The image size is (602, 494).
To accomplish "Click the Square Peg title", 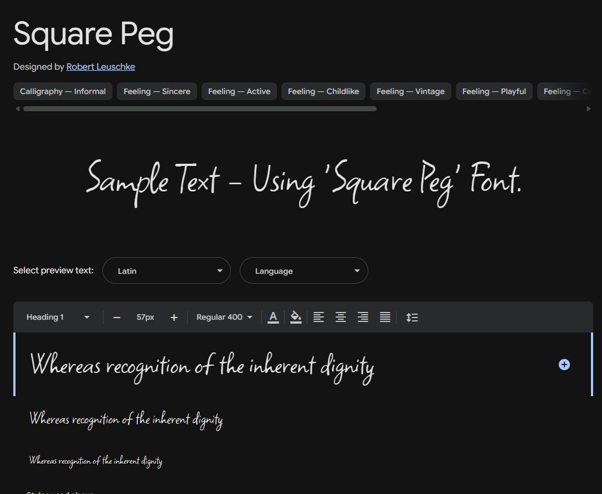I will click(x=93, y=34).
